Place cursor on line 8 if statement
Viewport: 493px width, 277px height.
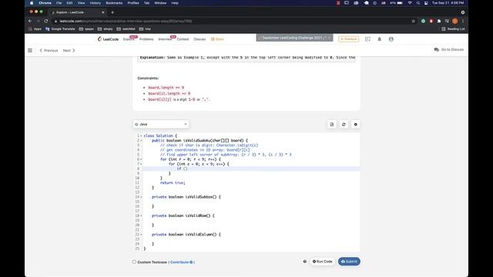tap(182, 169)
